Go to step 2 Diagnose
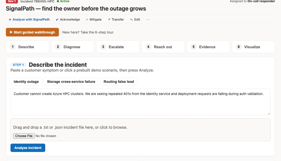Viewport: 281px width, 161px height. tap(72, 47)
